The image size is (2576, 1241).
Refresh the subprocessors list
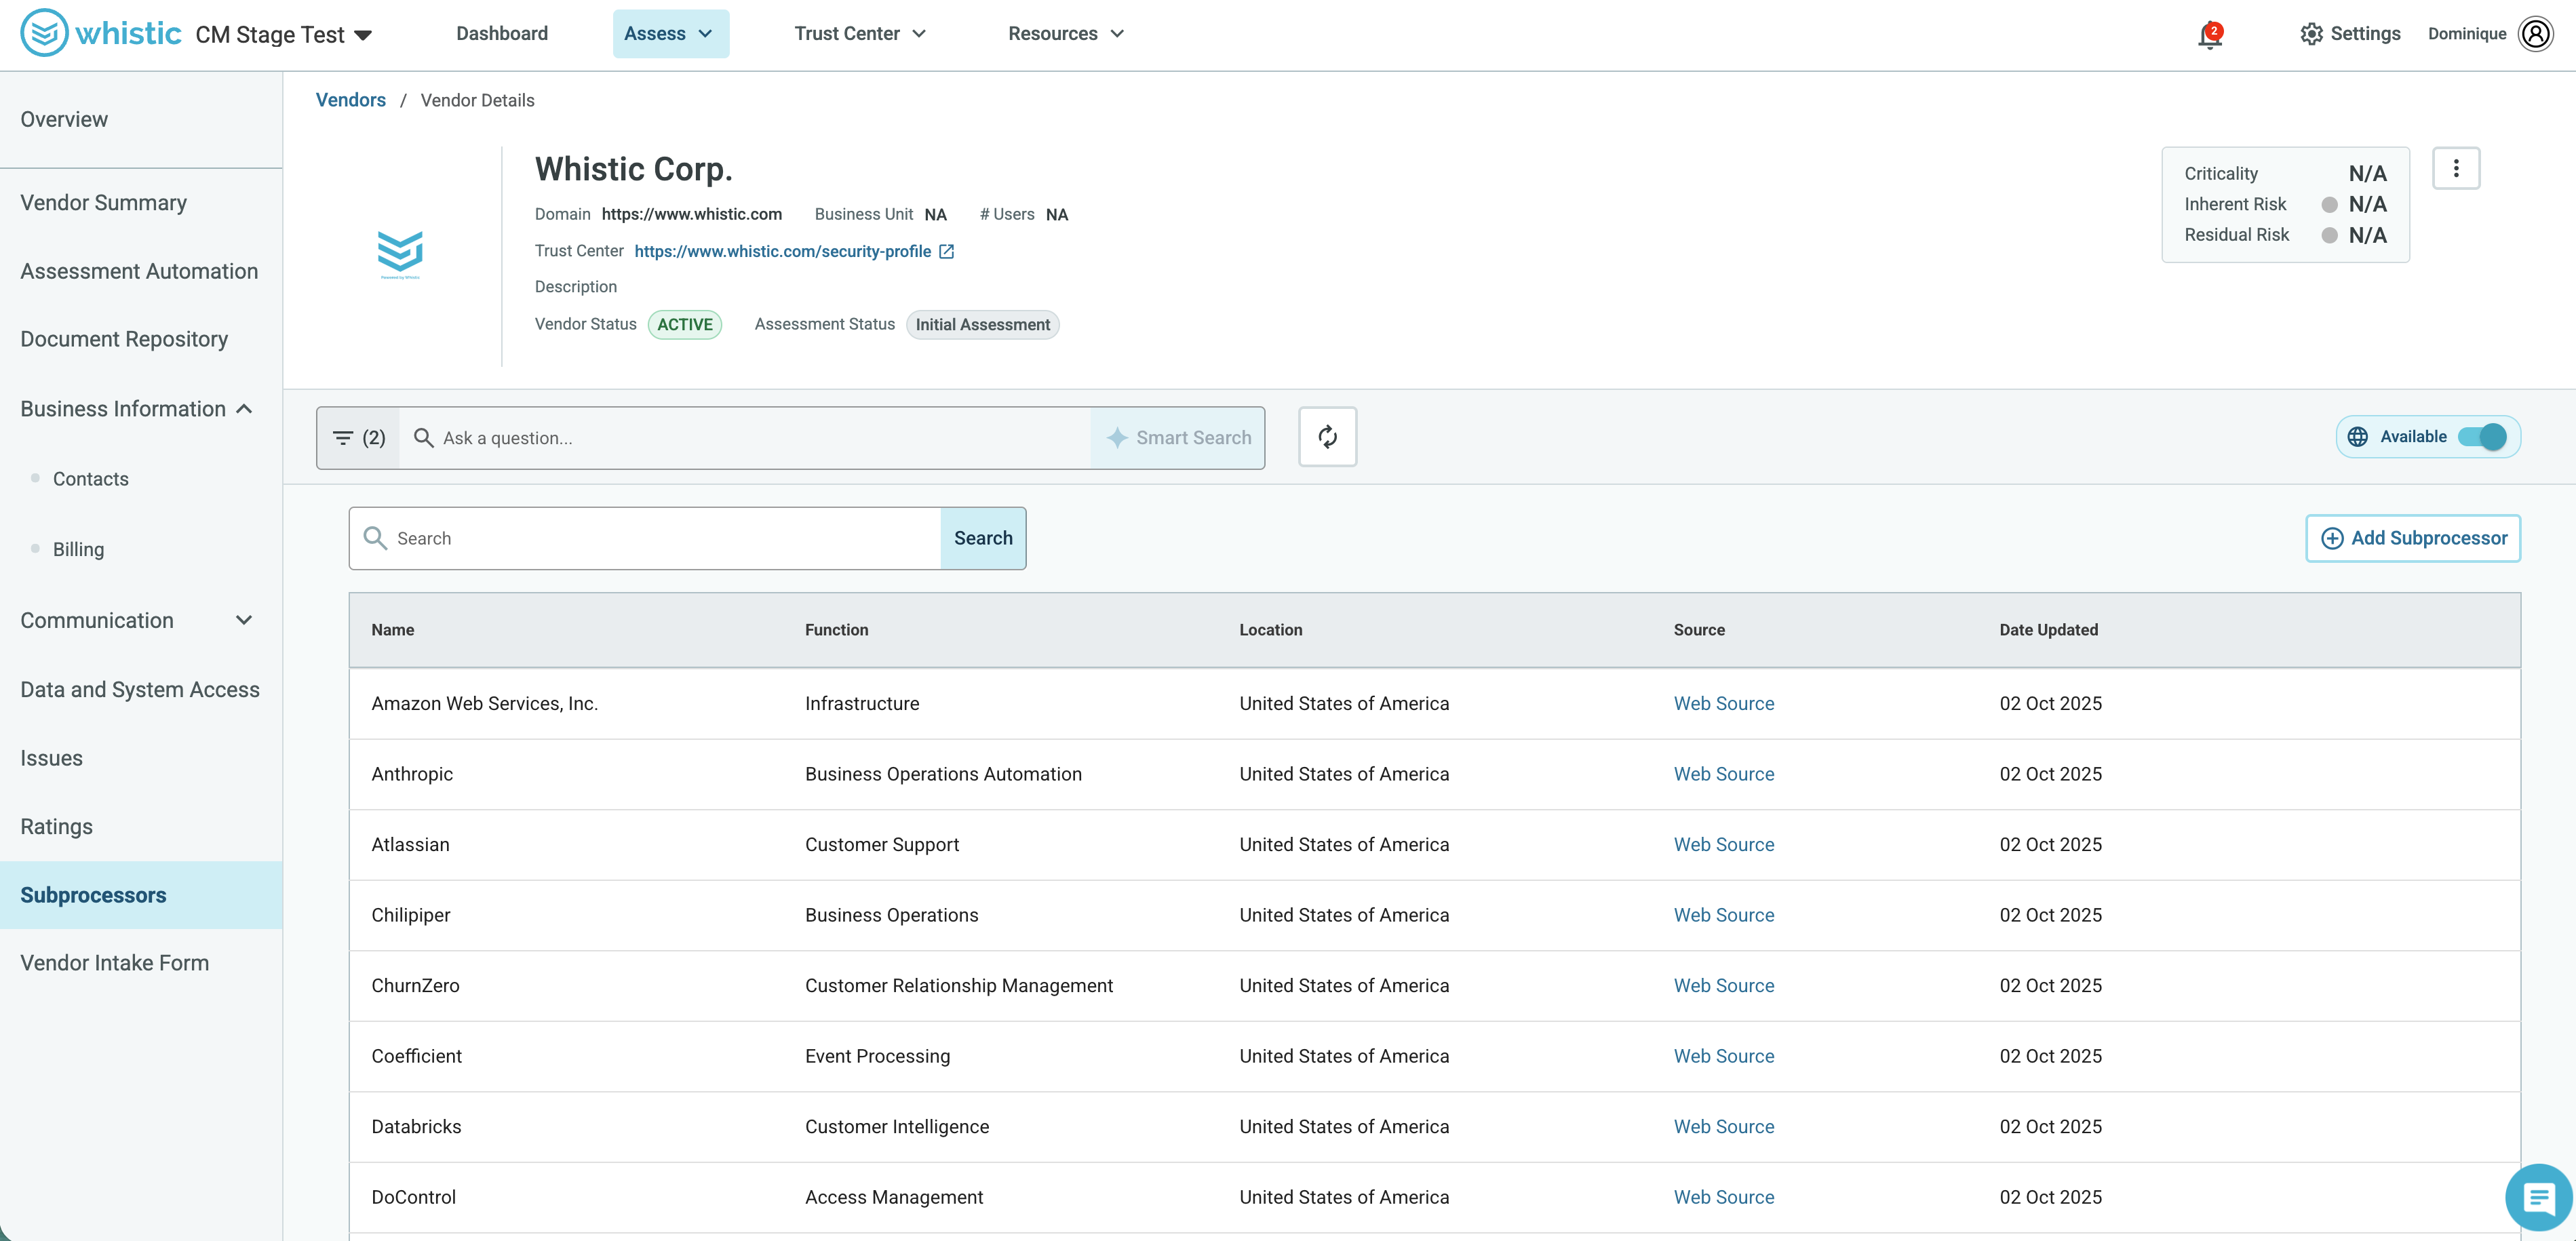tap(1327, 436)
